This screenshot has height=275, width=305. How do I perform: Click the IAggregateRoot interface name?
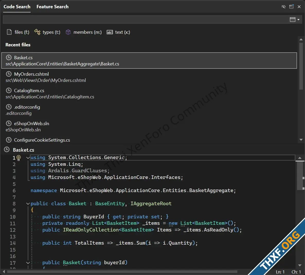[x=151, y=203]
